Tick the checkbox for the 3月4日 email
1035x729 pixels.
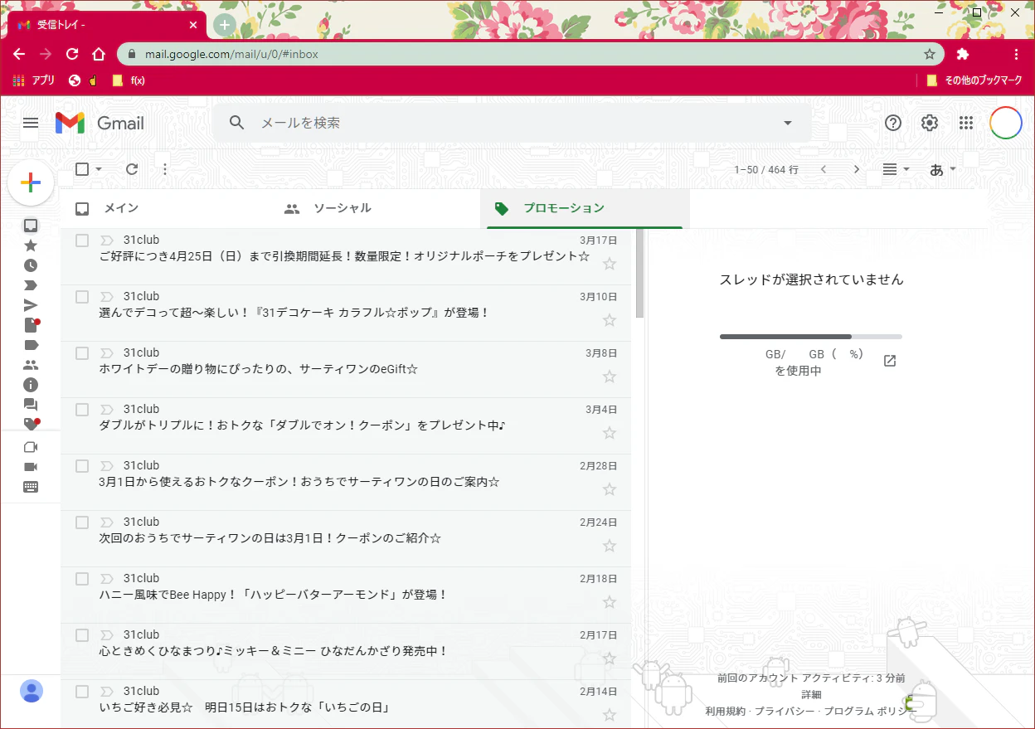tap(82, 410)
